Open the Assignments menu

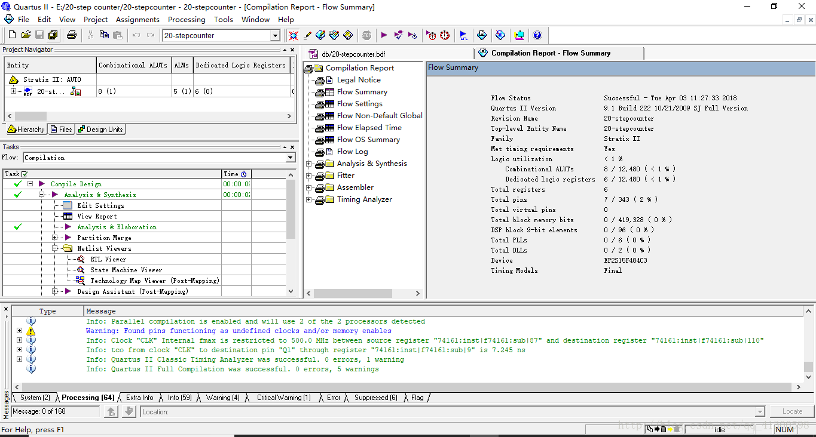tap(137, 19)
